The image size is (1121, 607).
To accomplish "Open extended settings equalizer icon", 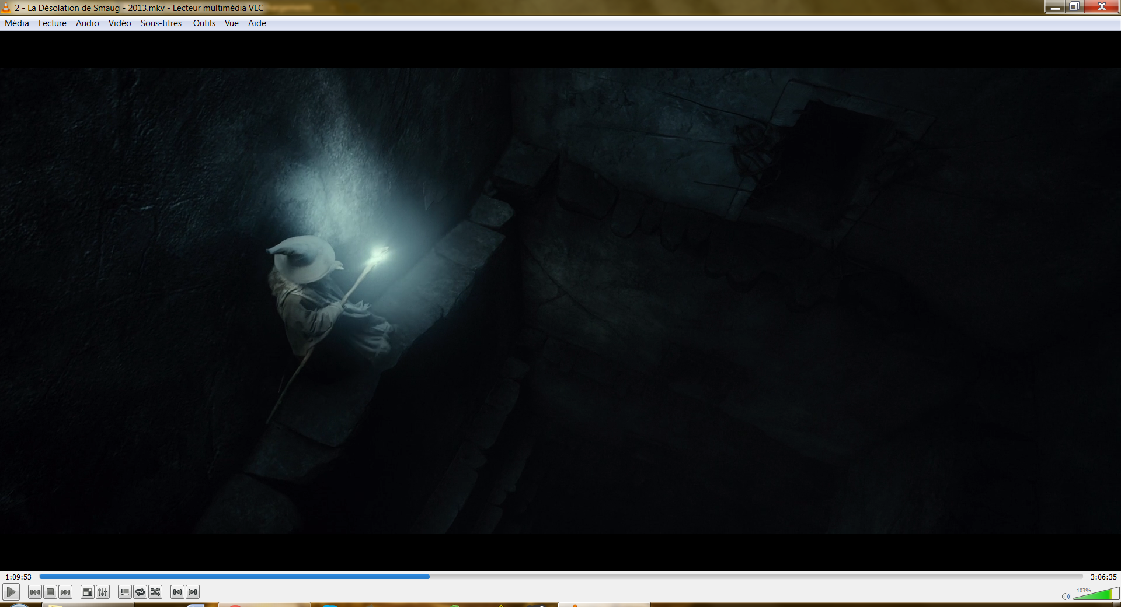I will coord(103,592).
